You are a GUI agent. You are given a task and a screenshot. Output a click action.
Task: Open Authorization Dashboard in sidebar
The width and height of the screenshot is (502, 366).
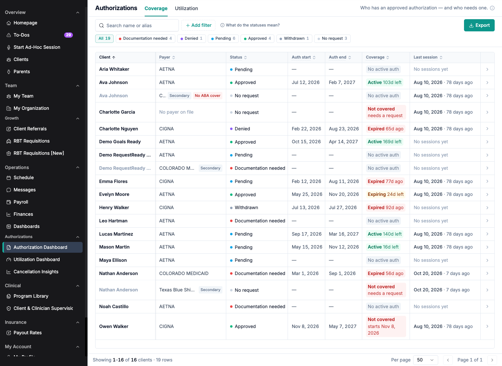[x=43, y=247]
